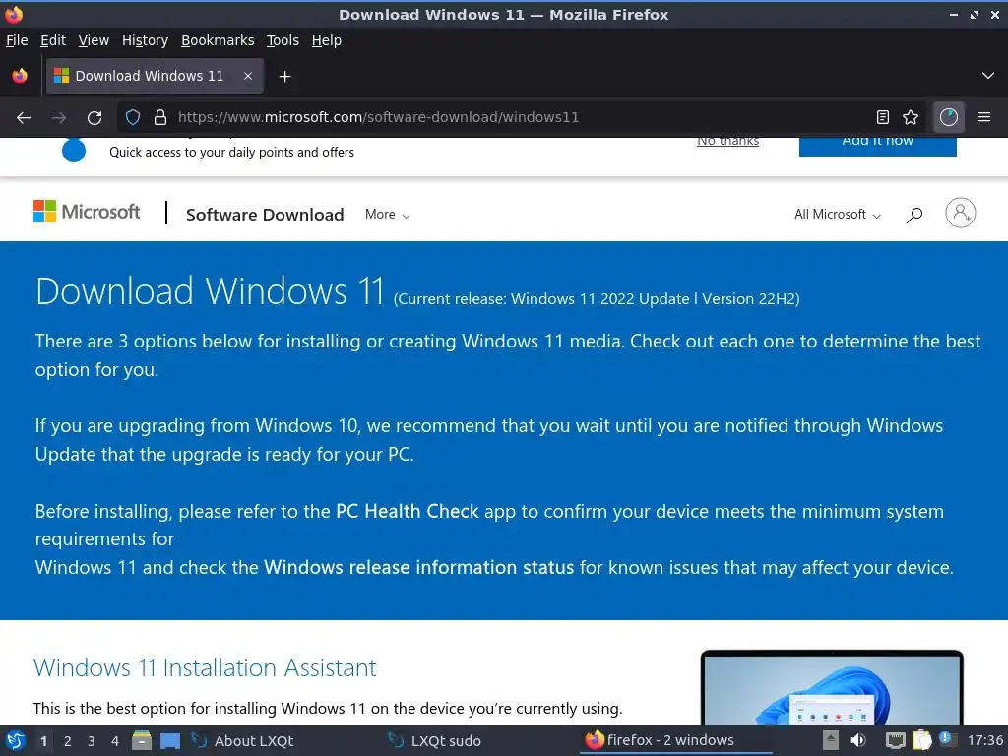Click the account sign-in avatar icon
Screen dimensions: 1008x756
pos(961,213)
